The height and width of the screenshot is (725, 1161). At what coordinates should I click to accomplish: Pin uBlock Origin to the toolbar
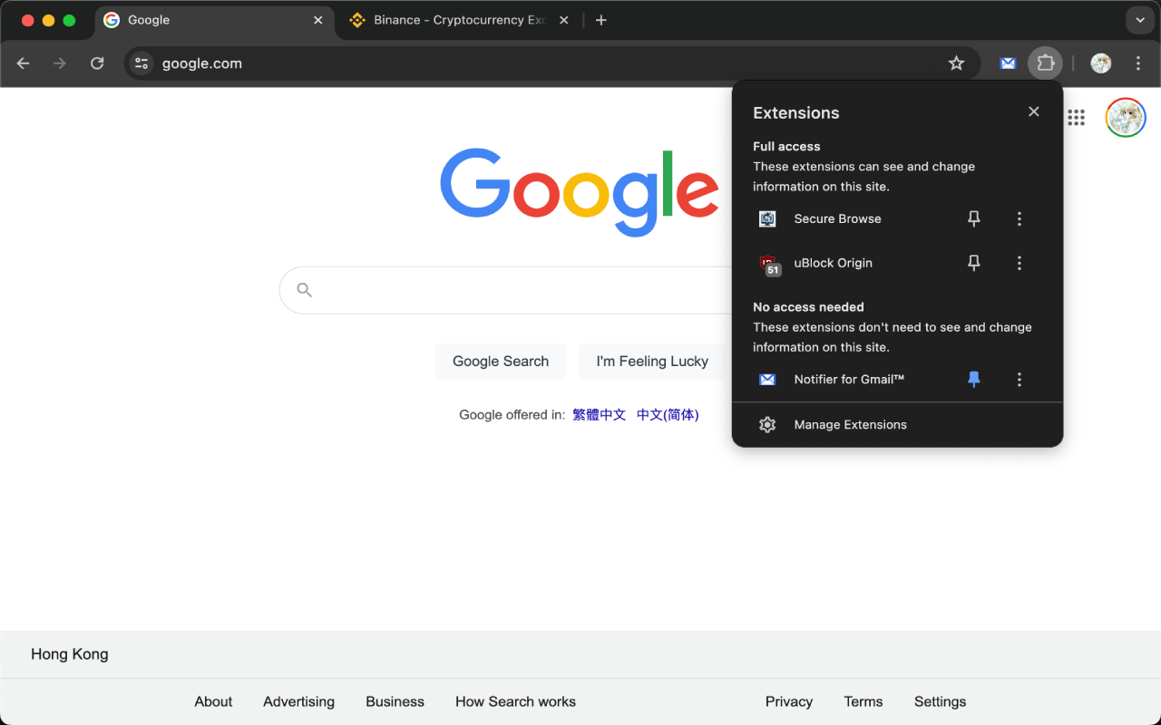click(x=973, y=263)
